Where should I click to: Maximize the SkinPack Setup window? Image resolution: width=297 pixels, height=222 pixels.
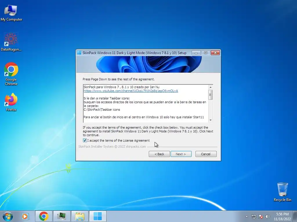coord(206,53)
